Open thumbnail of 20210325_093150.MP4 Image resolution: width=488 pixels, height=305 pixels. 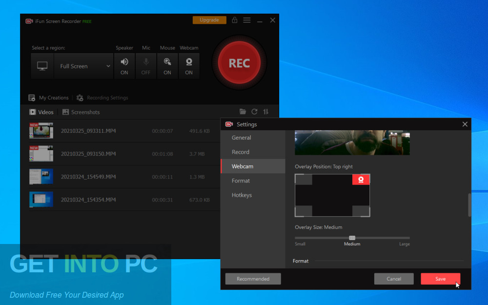click(41, 154)
